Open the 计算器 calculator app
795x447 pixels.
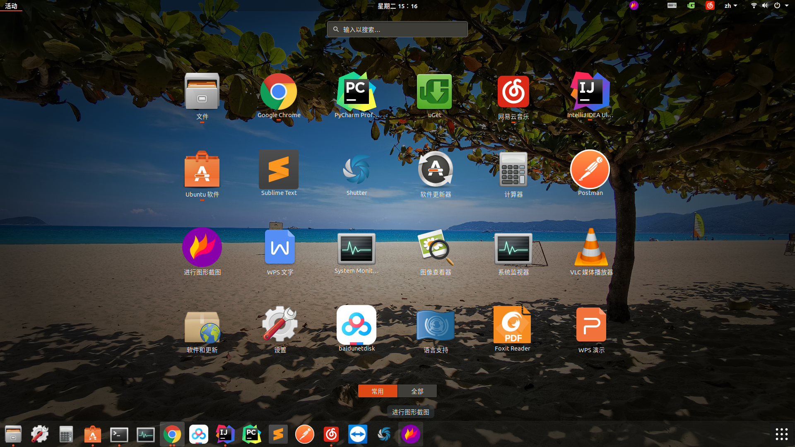(513, 170)
